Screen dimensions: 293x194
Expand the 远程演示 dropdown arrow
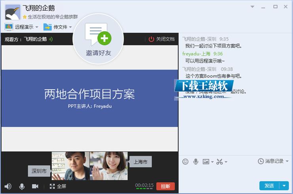[37, 27]
